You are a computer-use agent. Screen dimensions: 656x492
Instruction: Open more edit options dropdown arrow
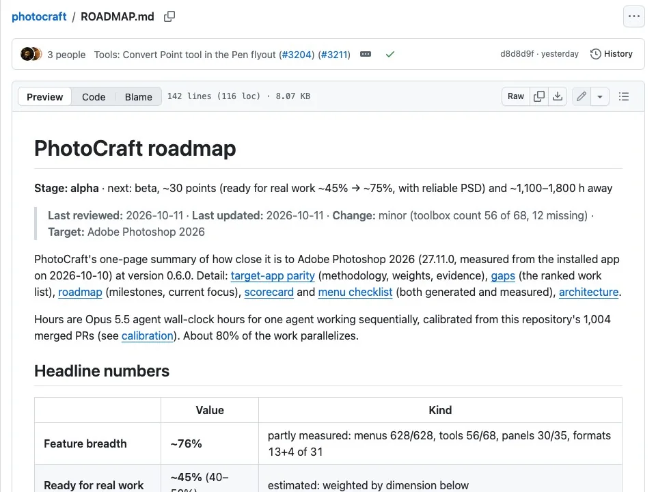599,96
